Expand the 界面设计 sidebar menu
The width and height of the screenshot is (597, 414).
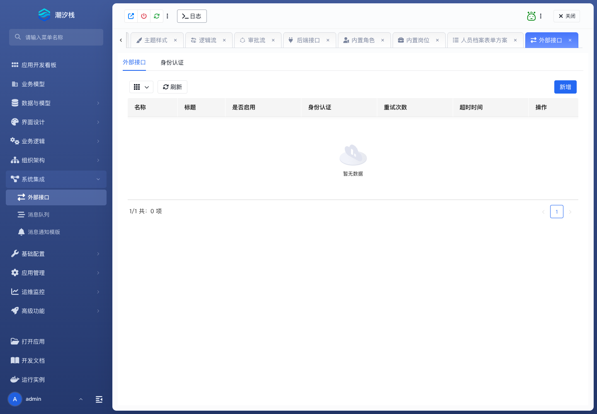56,122
